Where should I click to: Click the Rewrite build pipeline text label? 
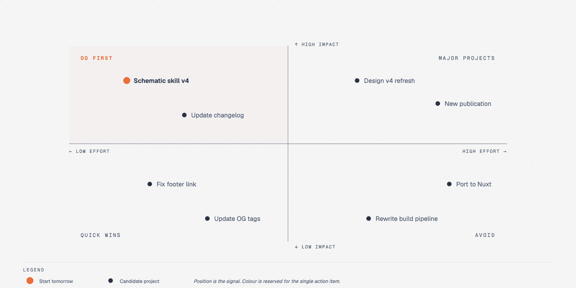[x=406, y=219]
